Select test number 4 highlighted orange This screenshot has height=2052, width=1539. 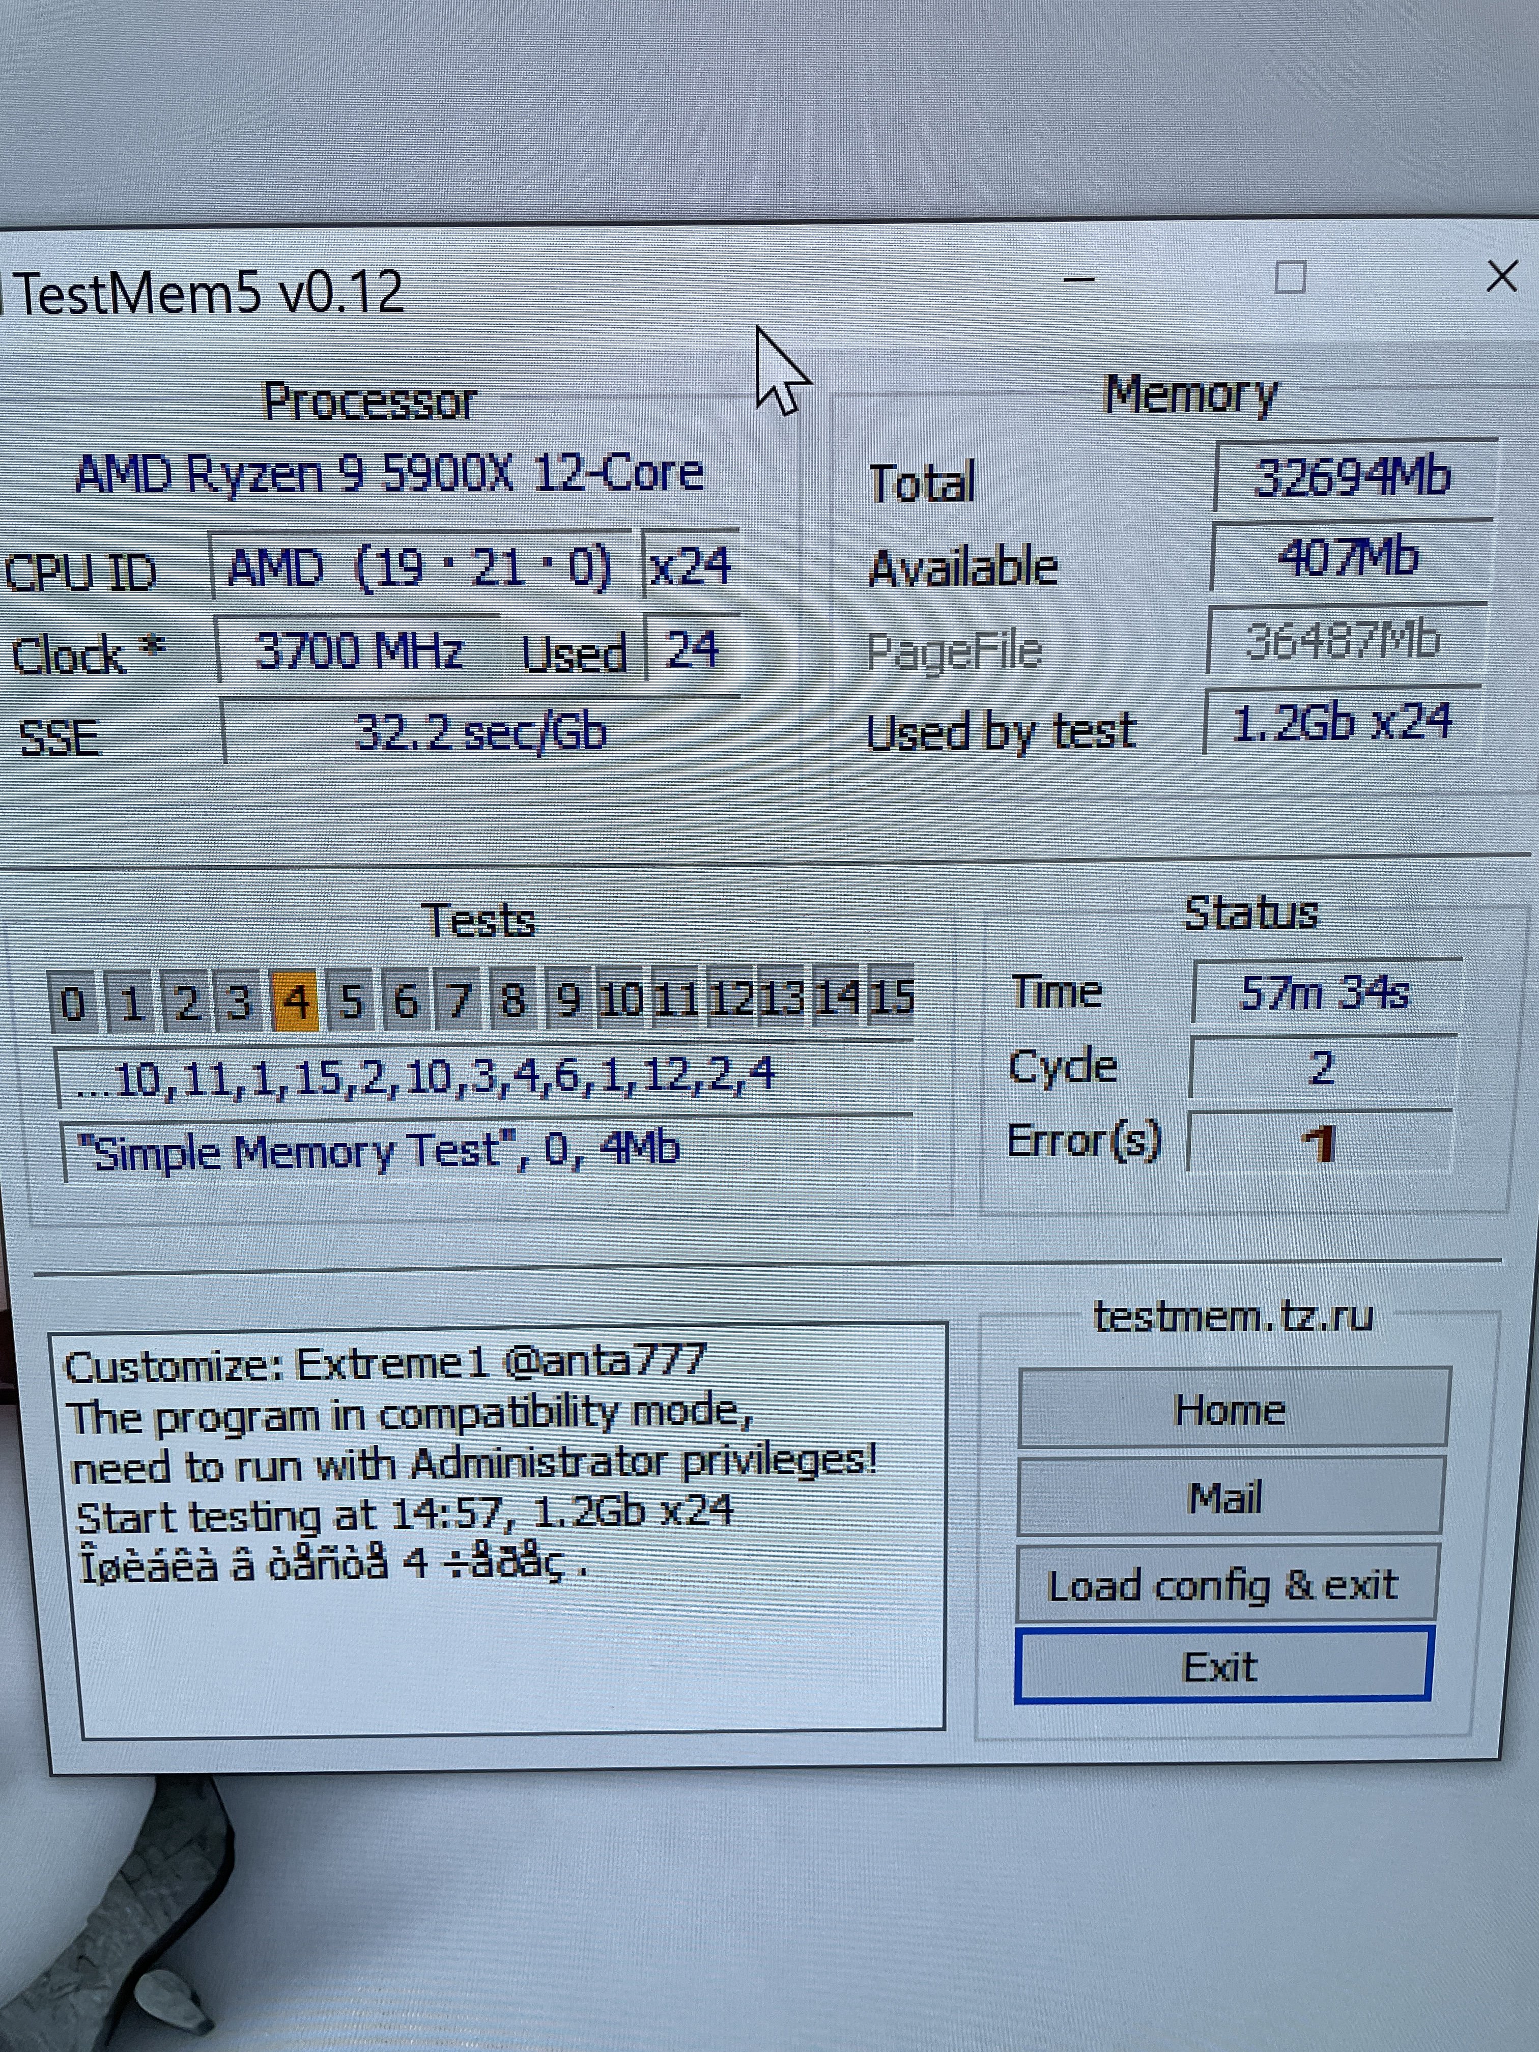point(296,1003)
